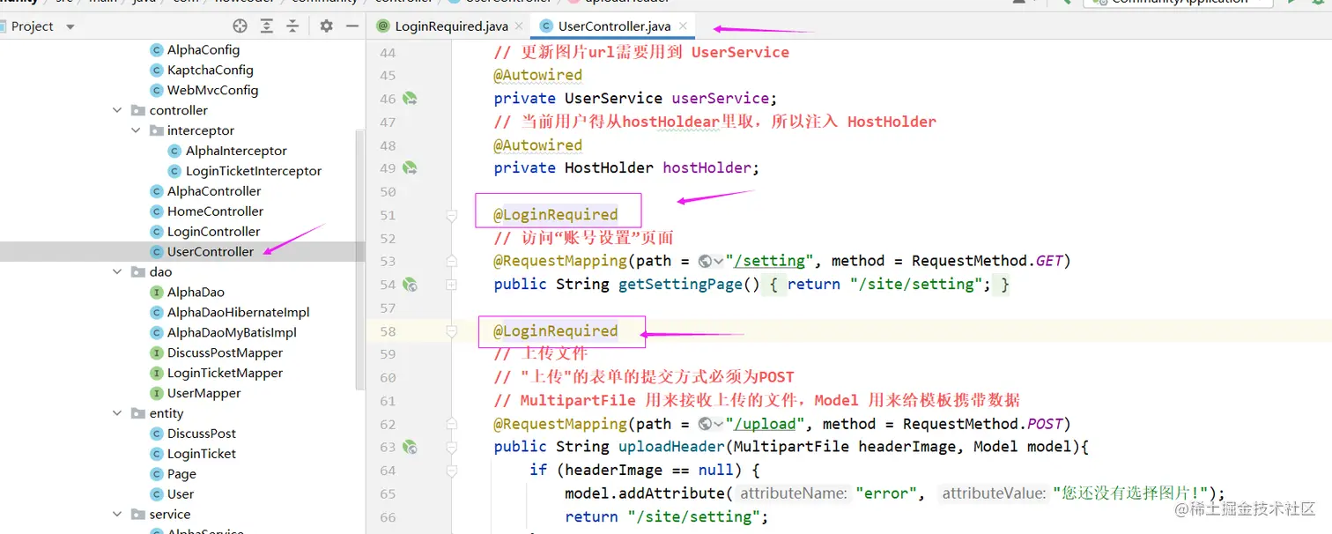Image resolution: width=1332 pixels, height=534 pixels.
Task: Click the "/upload" path link
Action: coord(766,424)
